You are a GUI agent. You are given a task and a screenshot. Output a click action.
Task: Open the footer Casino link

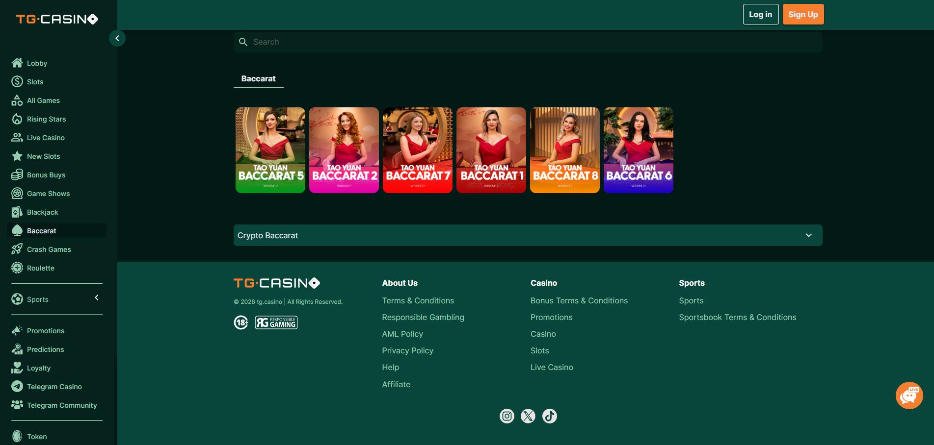(543, 334)
